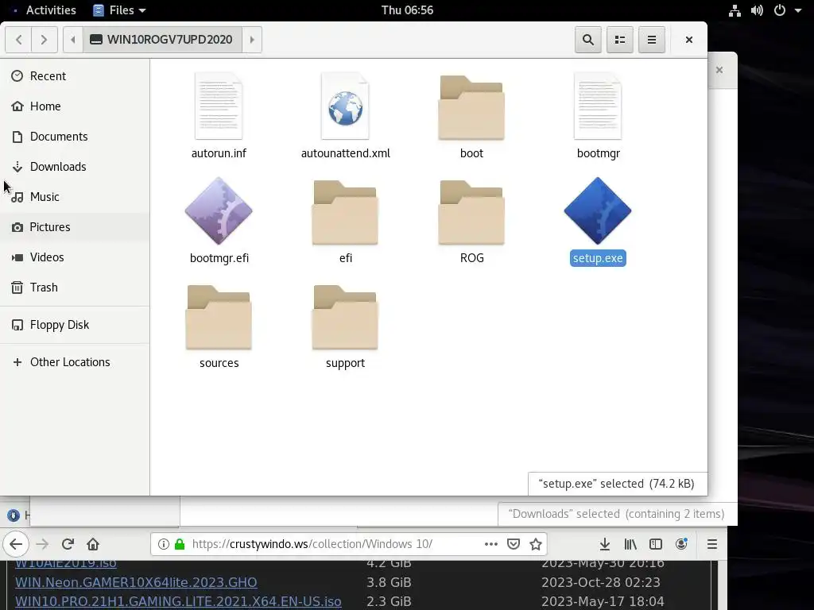Go forward in Files navigation
The width and height of the screenshot is (814, 610).
click(x=45, y=40)
